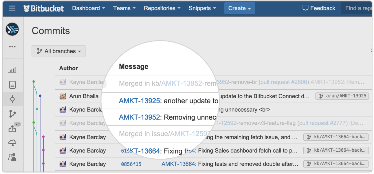This screenshot has height=174, width=374.
Task: Open pull request #2806 link
Action: click(x=283, y=82)
